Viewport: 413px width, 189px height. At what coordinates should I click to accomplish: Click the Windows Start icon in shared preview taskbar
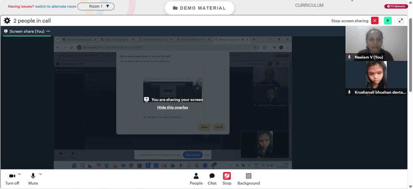coord(74,165)
